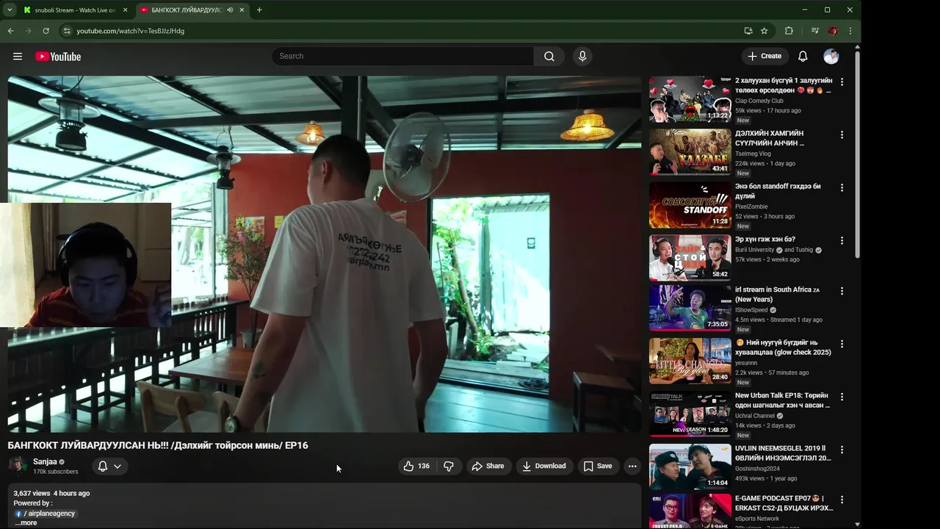The image size is (940, 529).
Task: Click the install/cast icon in address bar
Action: click(748, 31)
